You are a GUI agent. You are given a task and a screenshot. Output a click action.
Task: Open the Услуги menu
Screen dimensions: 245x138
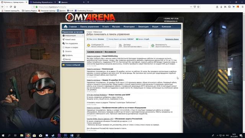click(x=105, y=26)
